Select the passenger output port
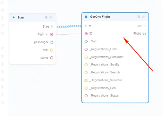The width and height of the screenshot is (162, 116). pos(52,42)
